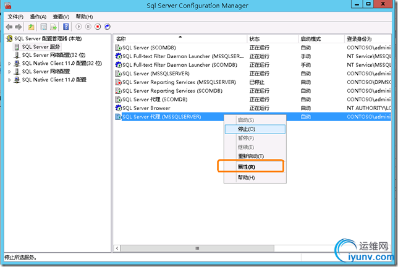Screen dimensions: 398x267
Task: Choose 帮助(H) in the context menu
Action: click(255, 177)
